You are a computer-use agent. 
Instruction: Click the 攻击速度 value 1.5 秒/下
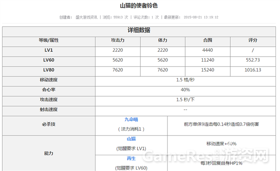185,99
